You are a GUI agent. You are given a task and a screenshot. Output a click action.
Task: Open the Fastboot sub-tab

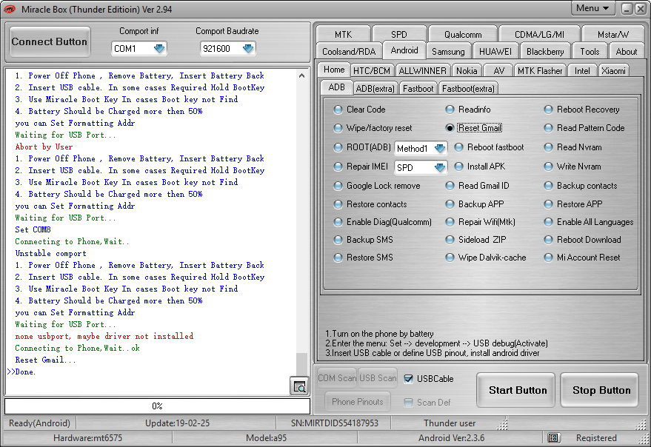pos(418,88)
